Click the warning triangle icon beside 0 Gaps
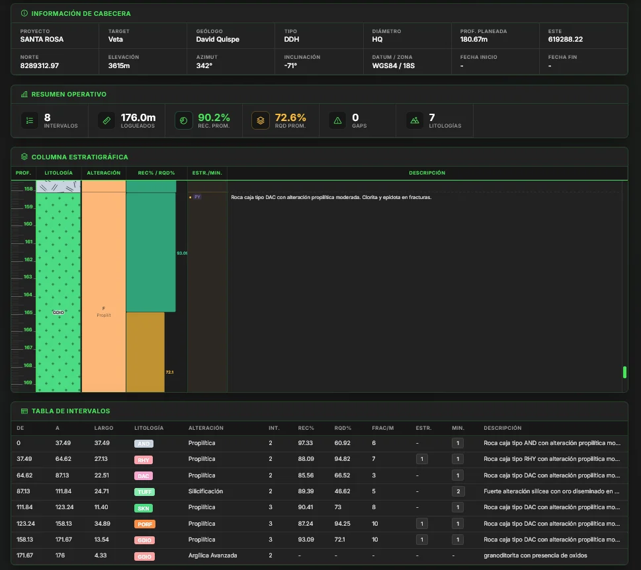 click(337, 120)
